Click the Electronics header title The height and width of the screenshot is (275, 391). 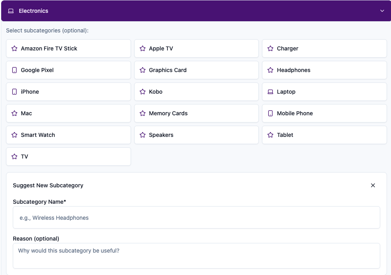click(33, 11)
